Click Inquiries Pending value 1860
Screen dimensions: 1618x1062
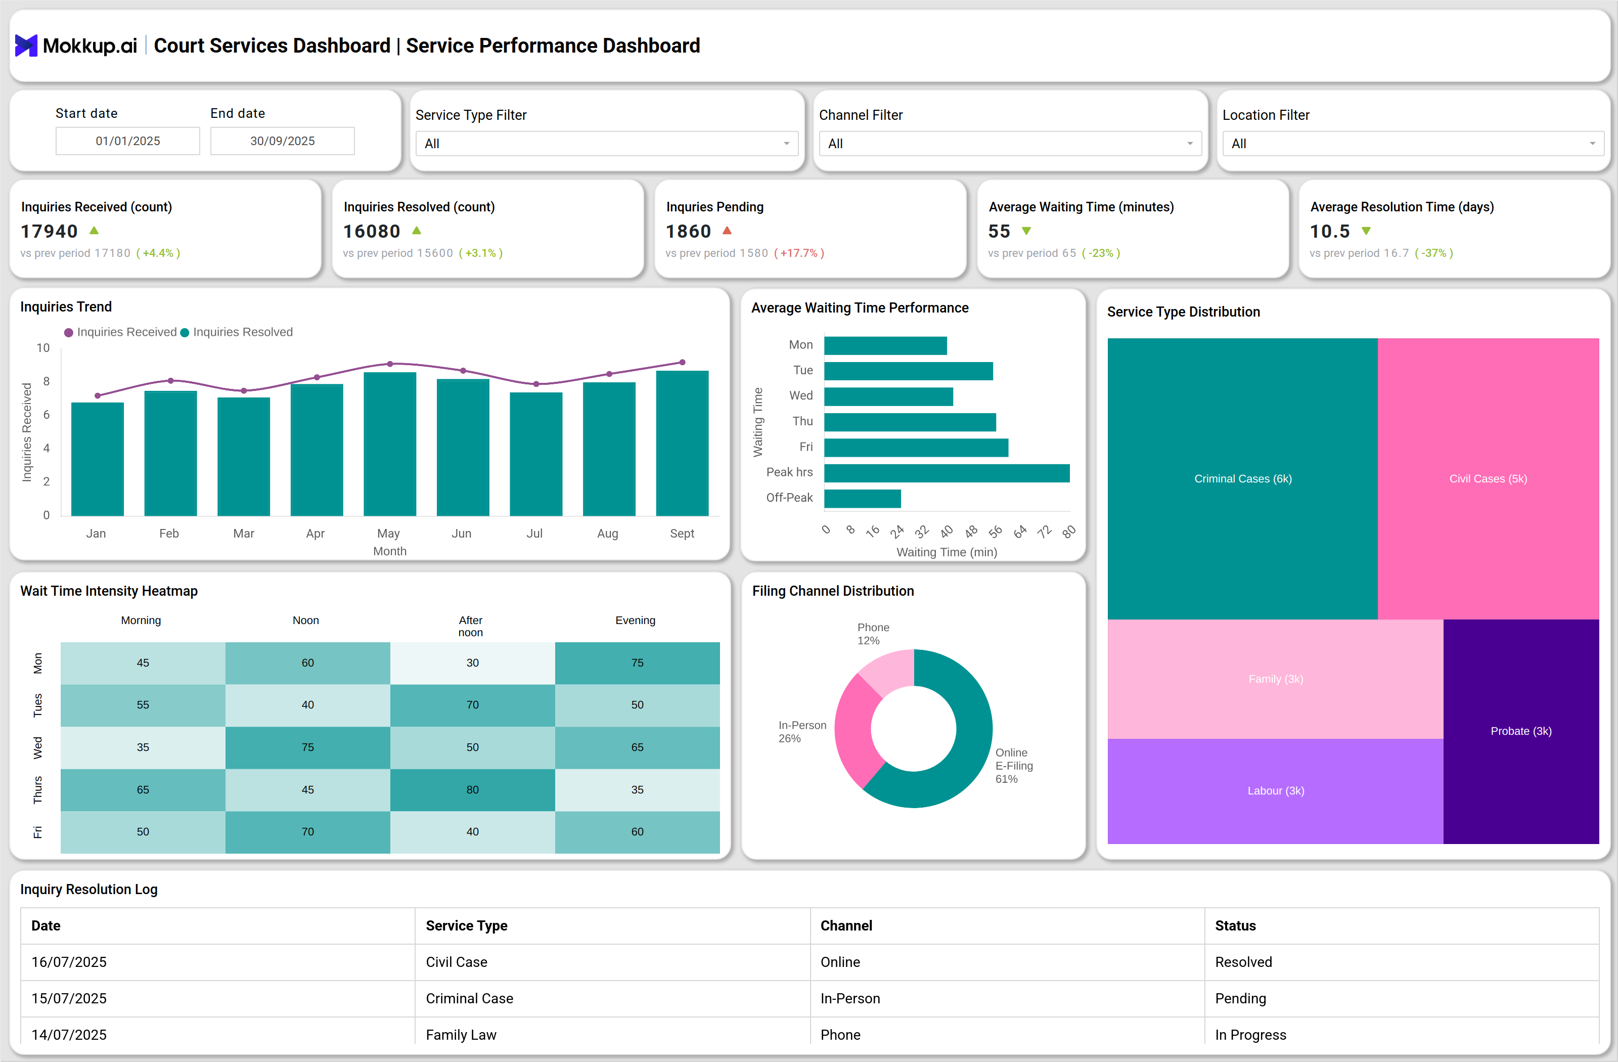[688, 231]
